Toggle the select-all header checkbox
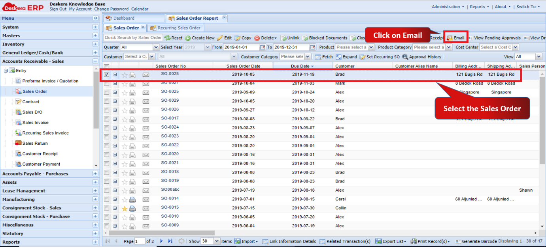Image resolution: width=546 pixels, height=248 pixels. pos(107,66)
